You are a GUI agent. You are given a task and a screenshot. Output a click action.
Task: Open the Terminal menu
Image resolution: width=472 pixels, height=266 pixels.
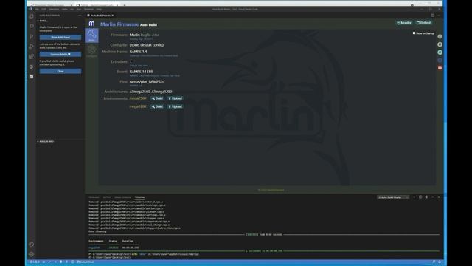[88, 10]
